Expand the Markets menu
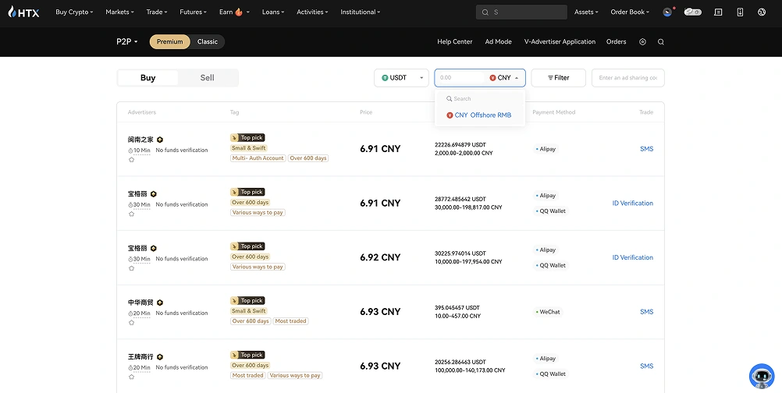Image resolution: width=782 pixels, height=393 pixels. pos(119,12)
